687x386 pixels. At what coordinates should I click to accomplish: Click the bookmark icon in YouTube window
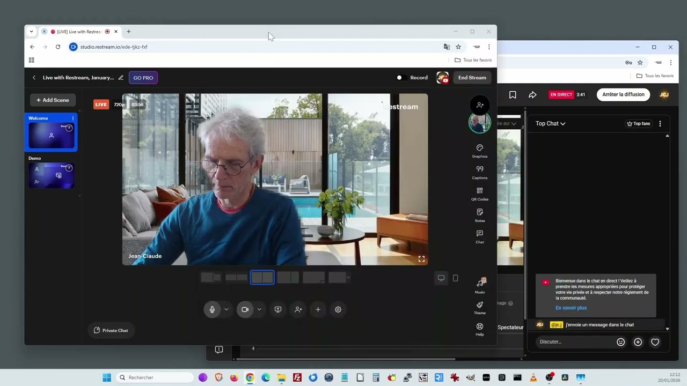513,95
